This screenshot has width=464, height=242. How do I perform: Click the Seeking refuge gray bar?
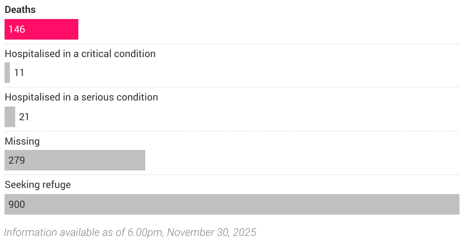(x=232, y=204)
